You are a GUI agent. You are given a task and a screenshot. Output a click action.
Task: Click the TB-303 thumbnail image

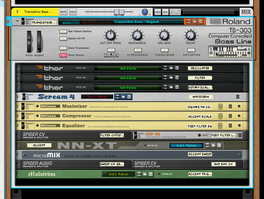point(230,51)
